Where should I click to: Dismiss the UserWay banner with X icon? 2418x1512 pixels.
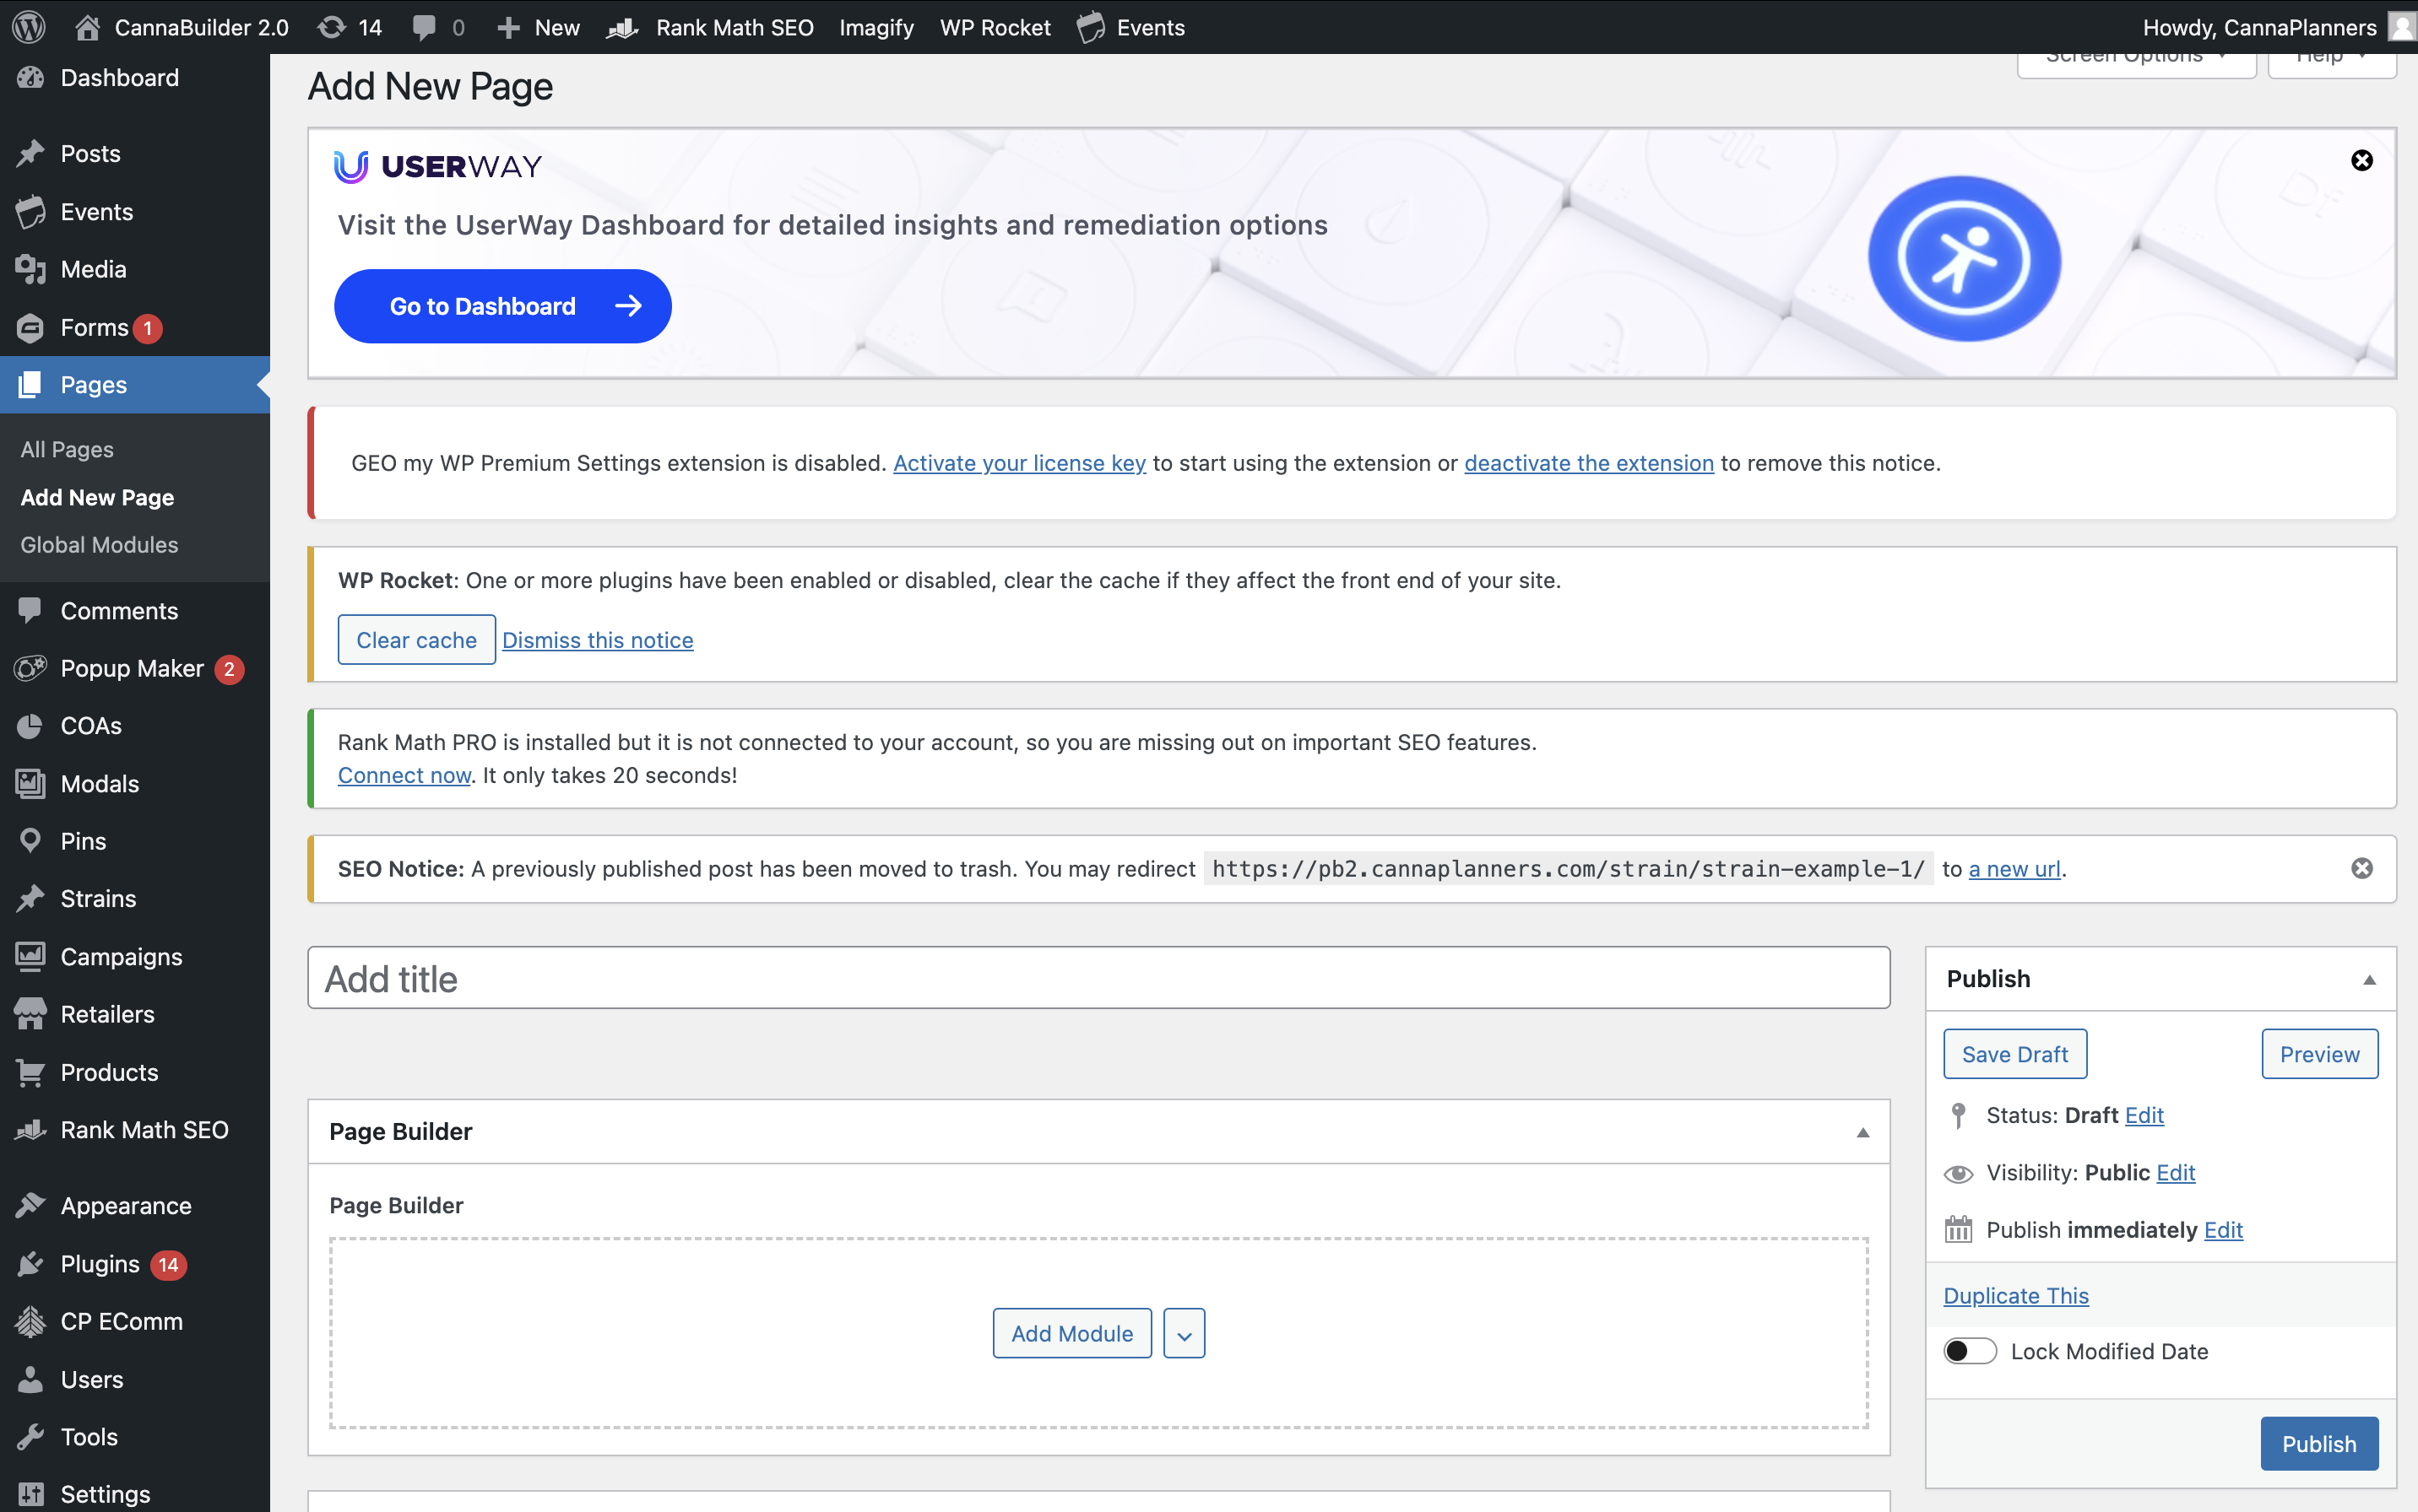[2361, 161]
